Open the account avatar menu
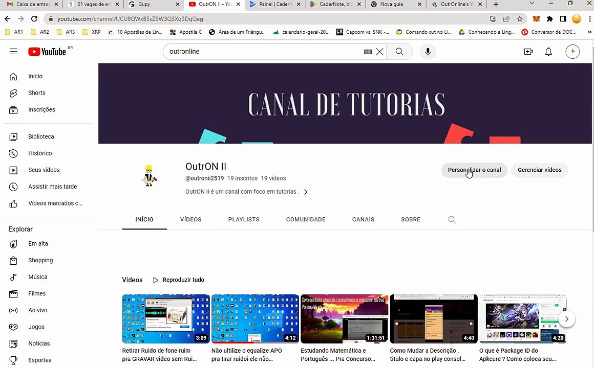The width and height of the screenshot is (594, 368). point(572,52)
